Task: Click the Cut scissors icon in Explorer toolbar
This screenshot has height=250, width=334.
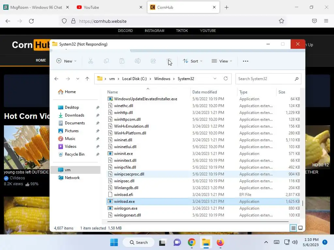Action: pos(91,61)
